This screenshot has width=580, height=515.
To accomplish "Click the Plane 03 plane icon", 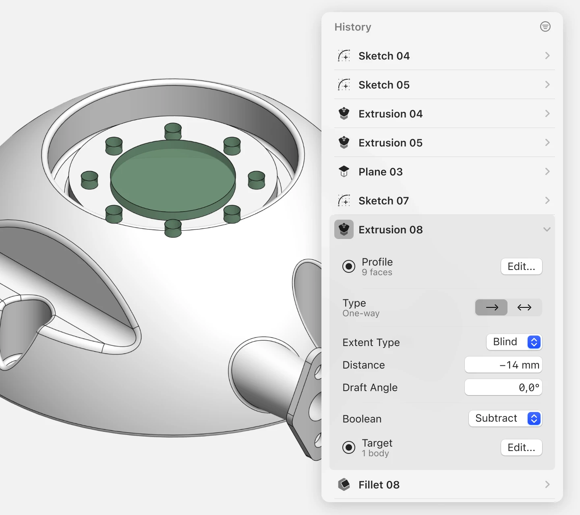I will coord(344,171).
